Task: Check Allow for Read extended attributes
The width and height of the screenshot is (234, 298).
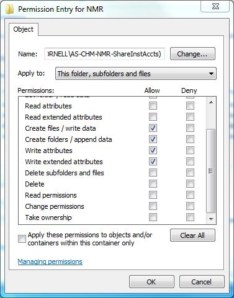Action: 153,117
